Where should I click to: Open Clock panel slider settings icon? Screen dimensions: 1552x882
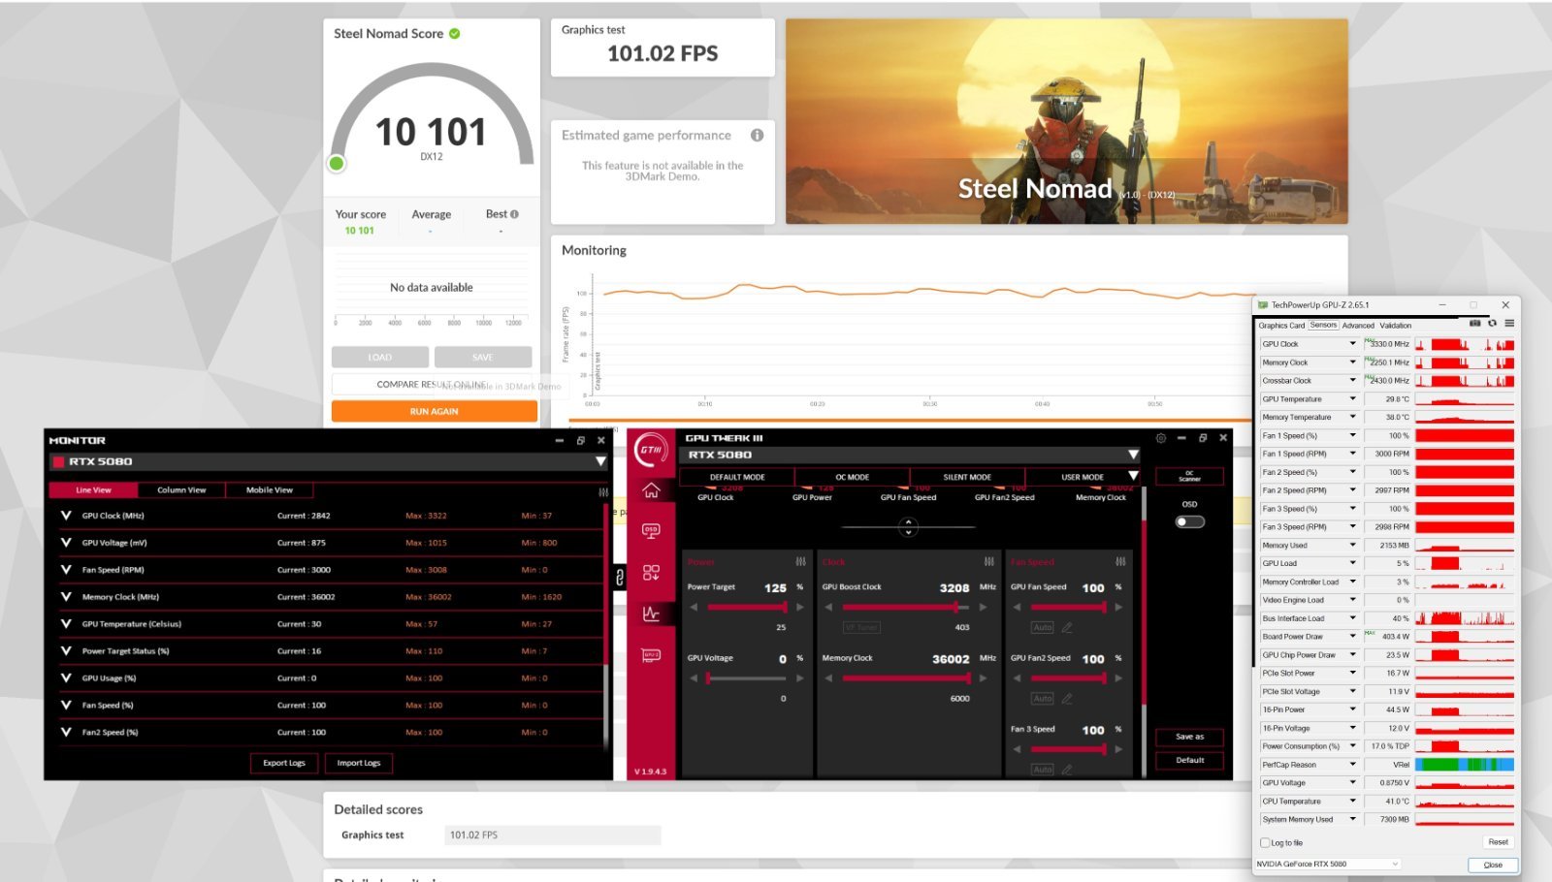(x=988, y=562)
